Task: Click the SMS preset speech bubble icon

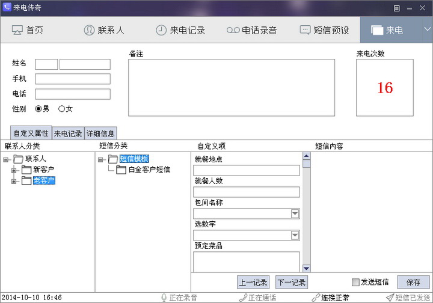Action: pos(305,30)
